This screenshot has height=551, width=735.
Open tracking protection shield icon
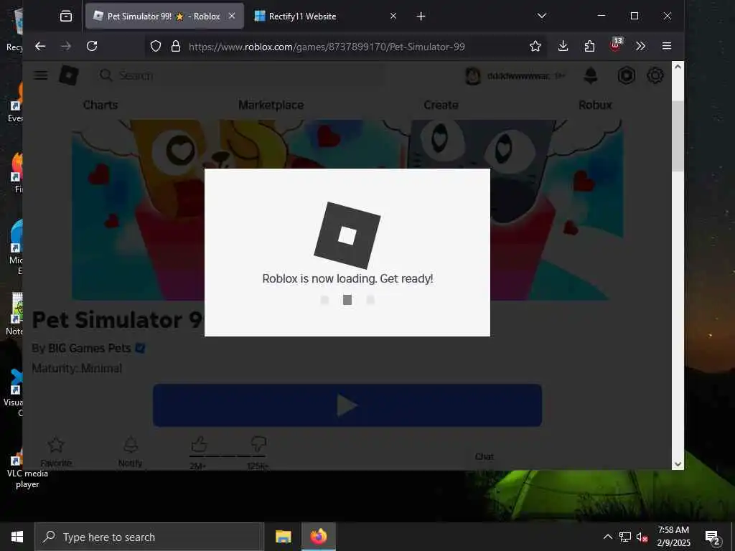(156, 46)
